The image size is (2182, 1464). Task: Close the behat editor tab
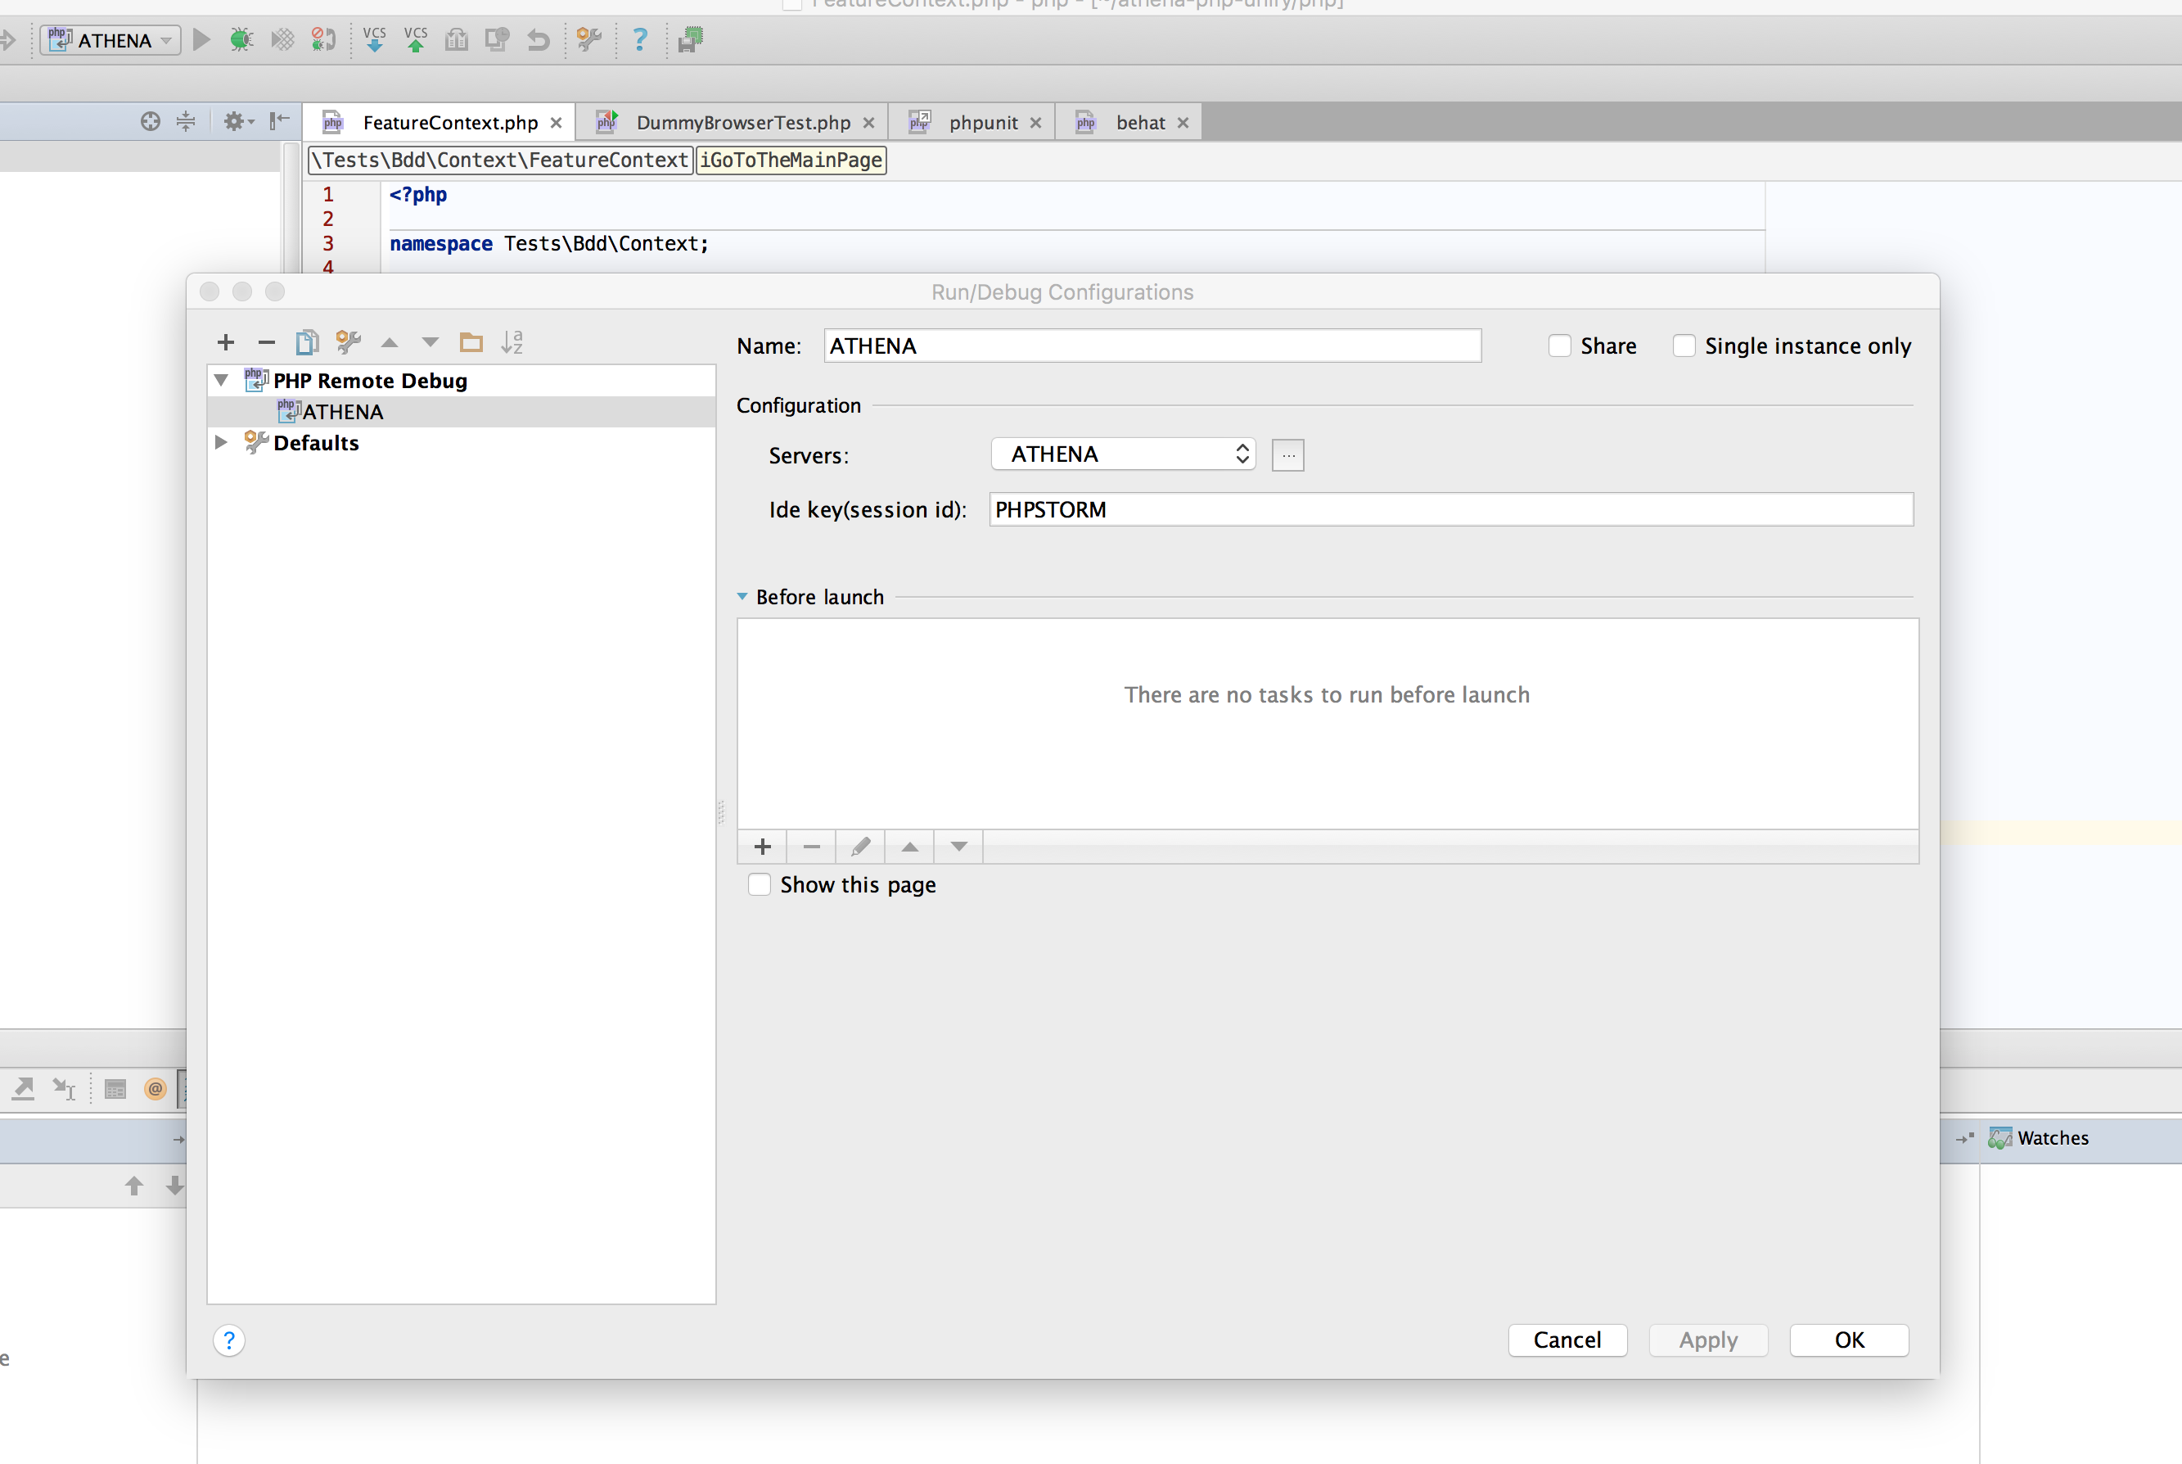(1183, 122)
